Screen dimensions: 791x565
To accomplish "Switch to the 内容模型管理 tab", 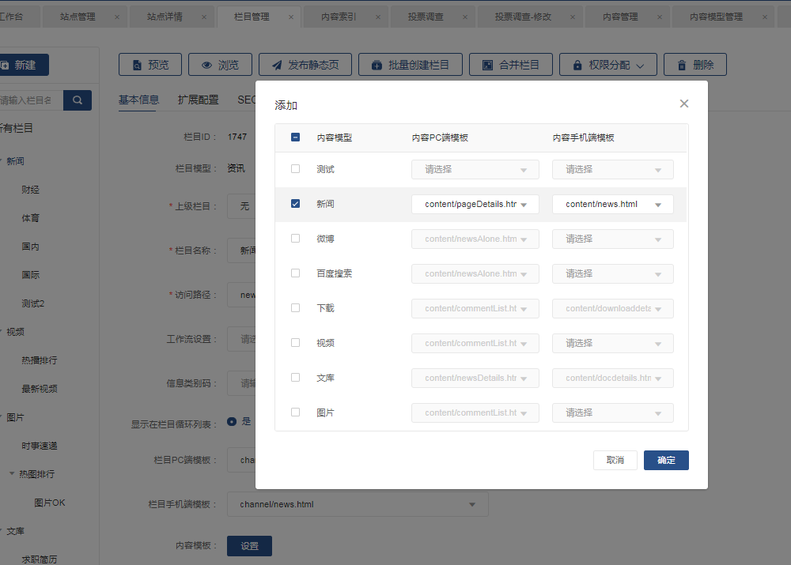I will pos(715,17).
